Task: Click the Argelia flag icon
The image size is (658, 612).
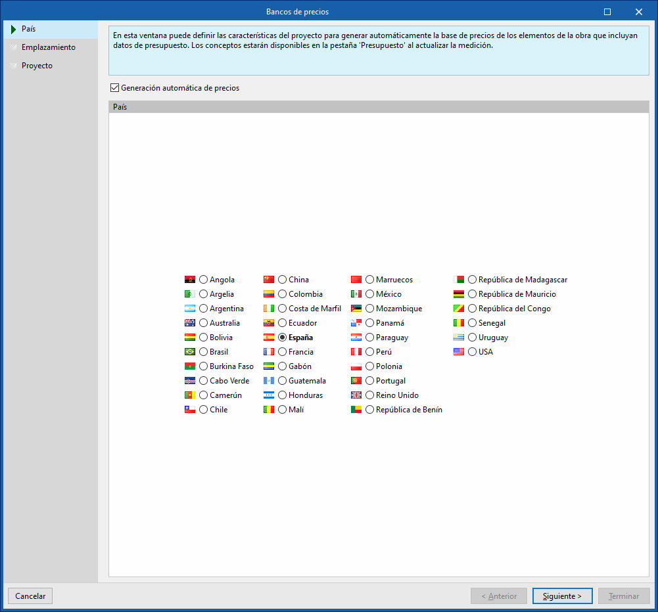Action: point(190,294)
